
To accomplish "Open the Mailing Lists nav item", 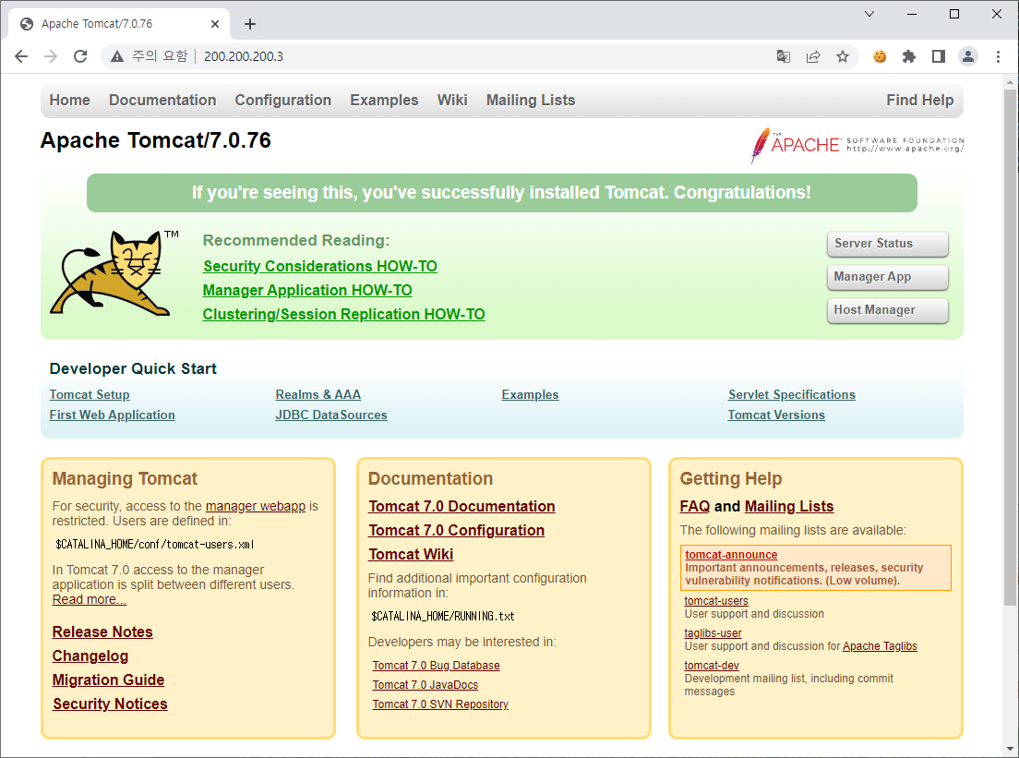I will pyautogui.click(x=531, y=100).
